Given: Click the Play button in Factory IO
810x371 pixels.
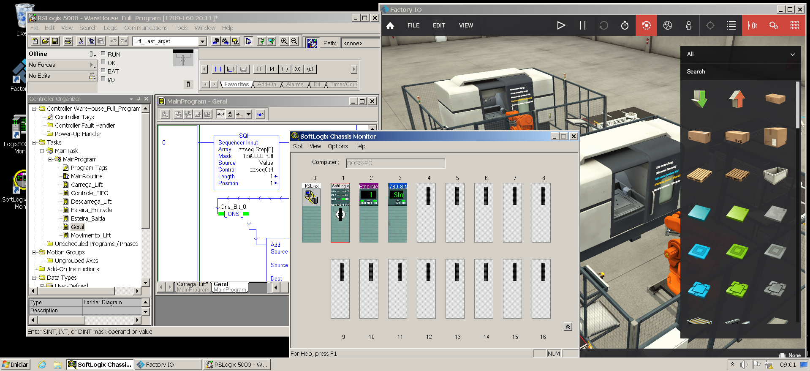Looking at the screenshot, I should pos(561,25).
